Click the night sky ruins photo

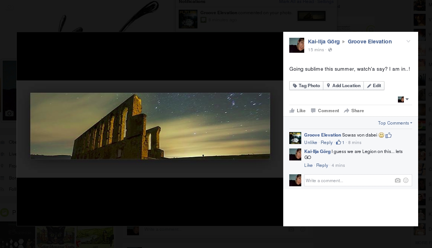point(150,126)
